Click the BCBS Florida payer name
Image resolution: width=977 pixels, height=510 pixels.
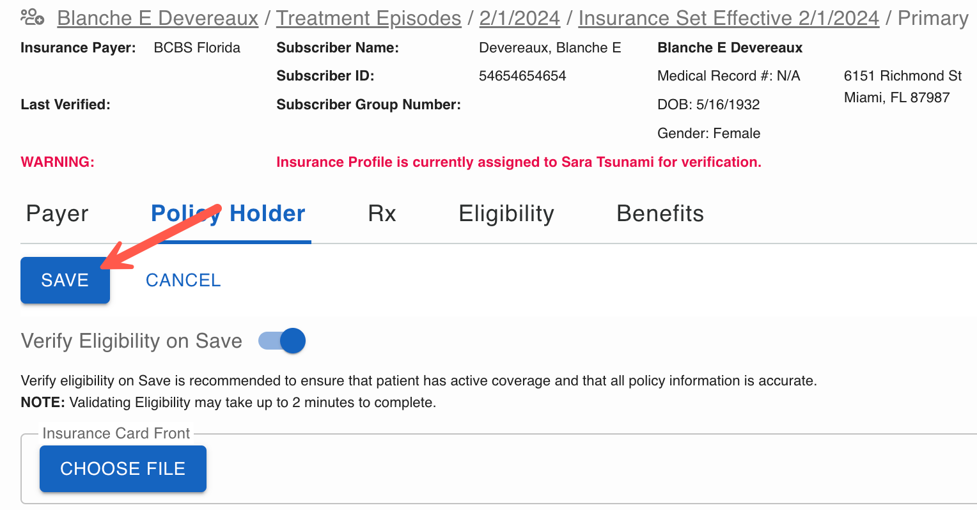pyautogui.click(x=197, y=48)
